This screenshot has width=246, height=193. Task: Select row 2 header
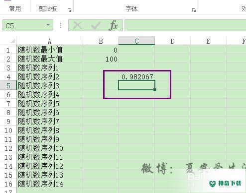8,59
